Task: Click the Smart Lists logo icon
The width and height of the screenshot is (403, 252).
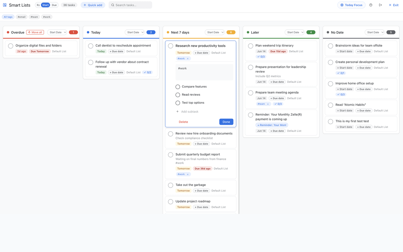Action: coord(5,5)
